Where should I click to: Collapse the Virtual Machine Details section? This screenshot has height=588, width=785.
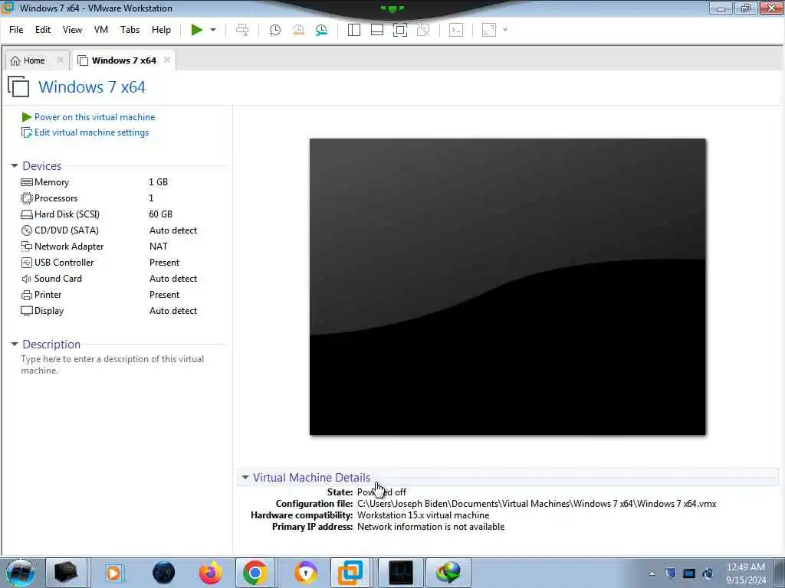coord(245,478)
